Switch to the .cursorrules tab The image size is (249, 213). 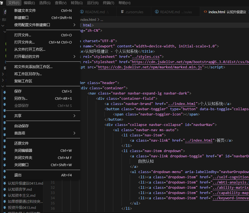pos(134,12)
